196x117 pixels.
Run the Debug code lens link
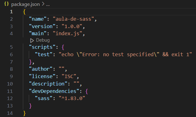43,40
